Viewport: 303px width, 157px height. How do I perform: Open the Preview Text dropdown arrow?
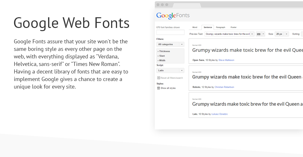252,34
